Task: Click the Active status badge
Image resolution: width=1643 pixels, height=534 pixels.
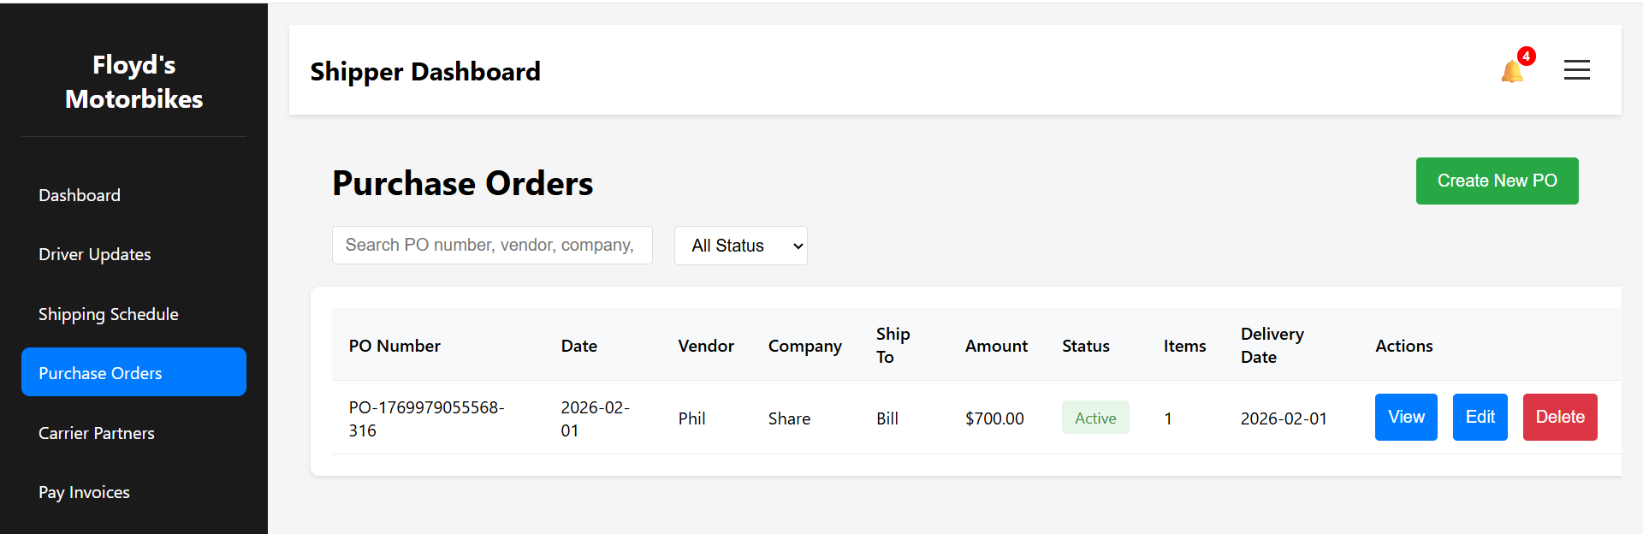Action: [1094, 418]
